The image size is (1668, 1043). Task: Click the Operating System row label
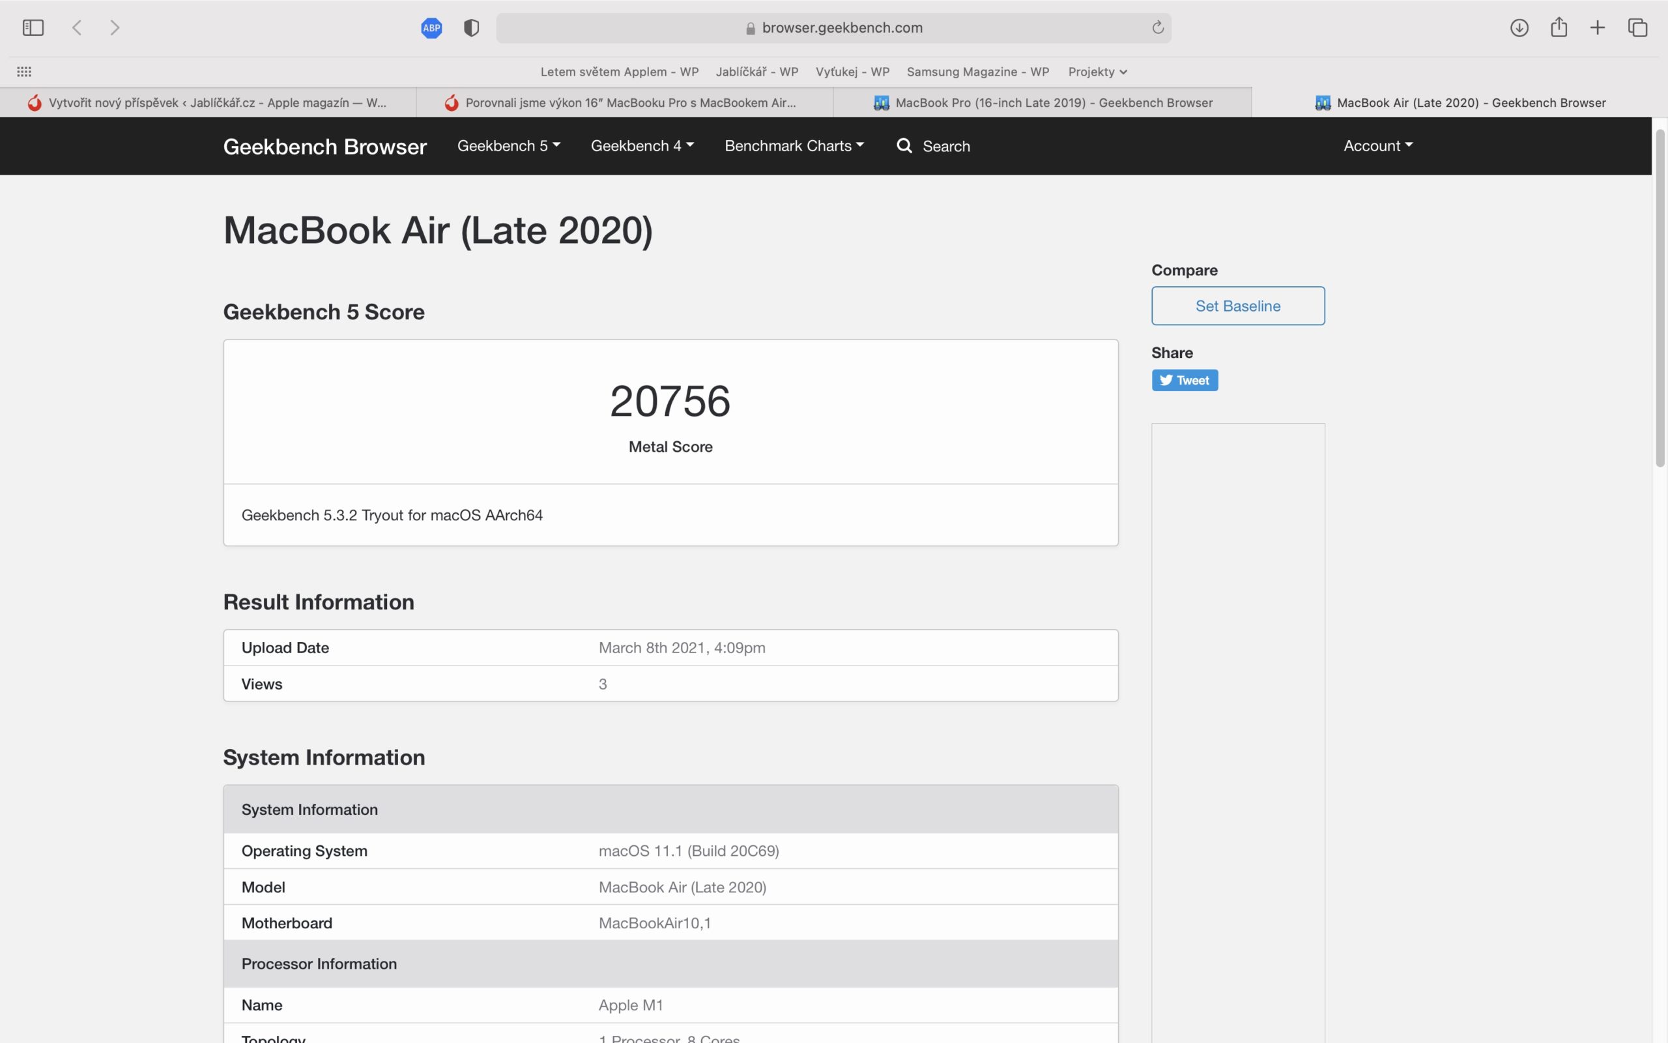click(x=304, y=851)
